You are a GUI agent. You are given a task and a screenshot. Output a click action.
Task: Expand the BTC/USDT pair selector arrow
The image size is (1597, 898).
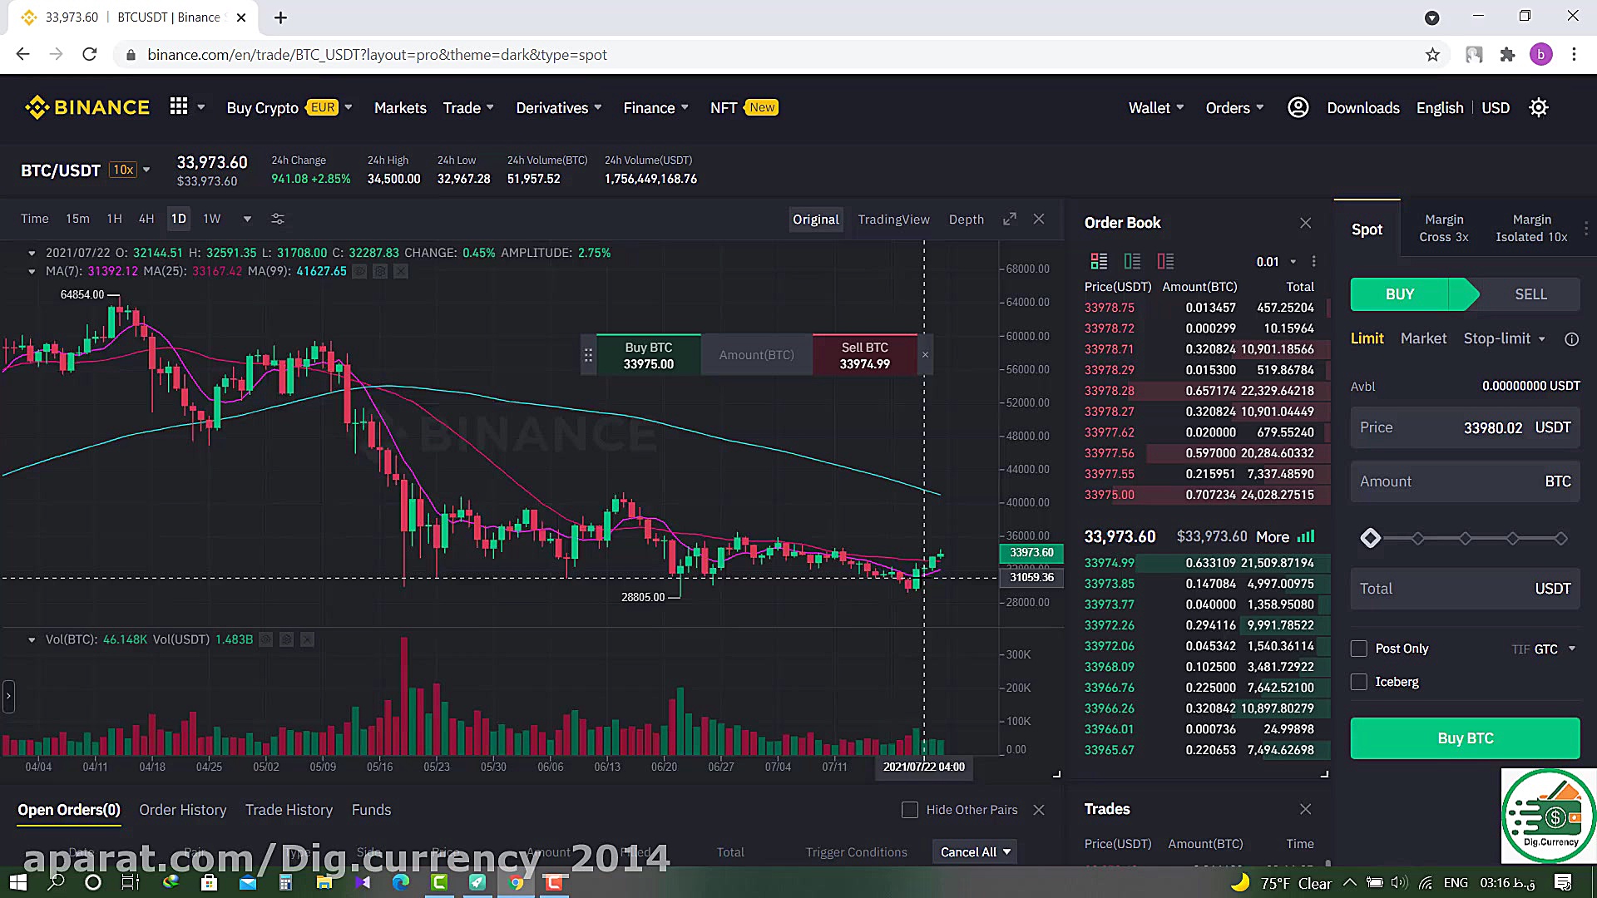point(146,170)
